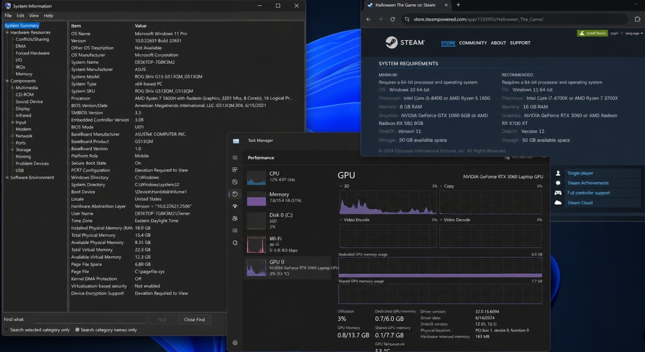The height and width of the screenshot is (352, 645).
Task: Click Steam Achievements link
Action: tap(588, 183)
